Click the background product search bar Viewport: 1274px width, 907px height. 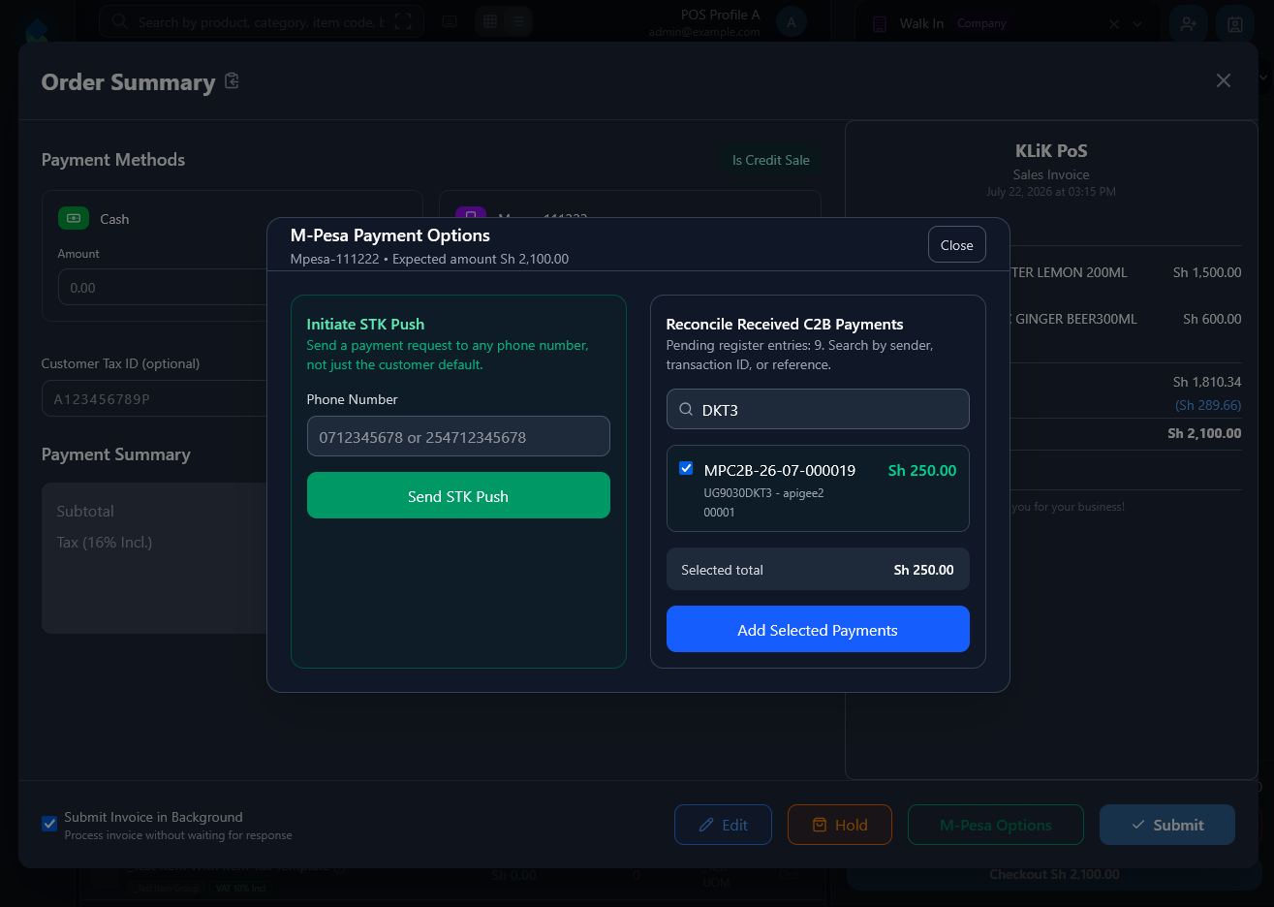tap(262, 21)
